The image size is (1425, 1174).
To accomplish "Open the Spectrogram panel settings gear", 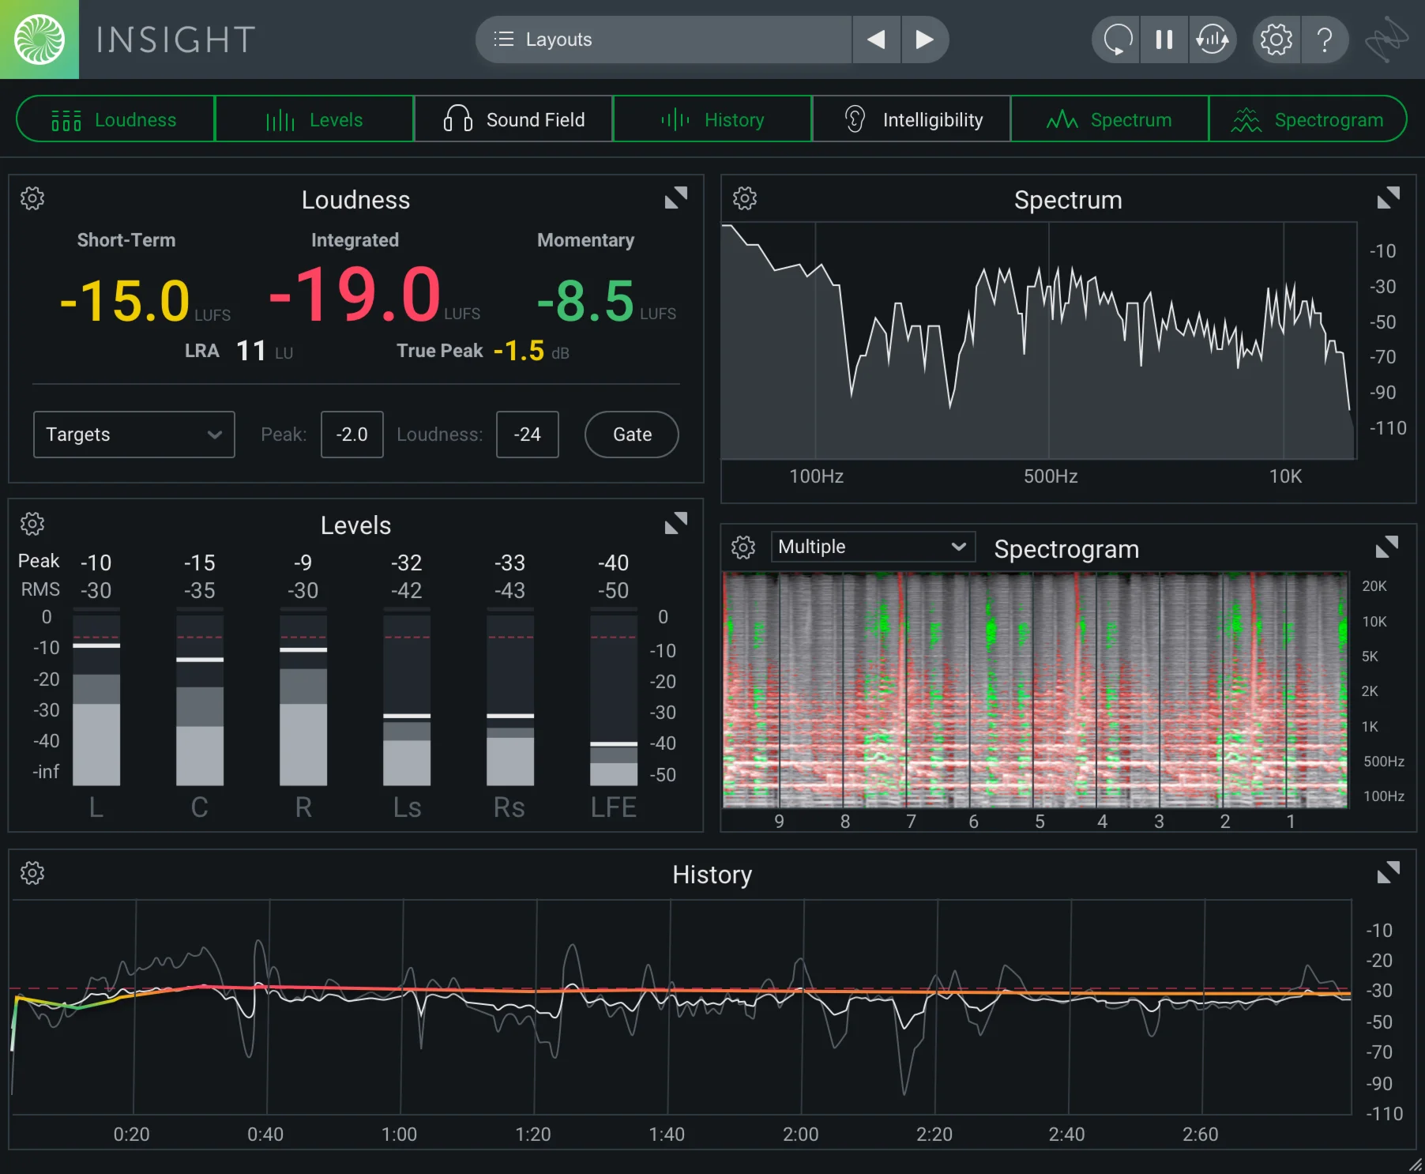I will pyautogui.click(x=743, y=547).
